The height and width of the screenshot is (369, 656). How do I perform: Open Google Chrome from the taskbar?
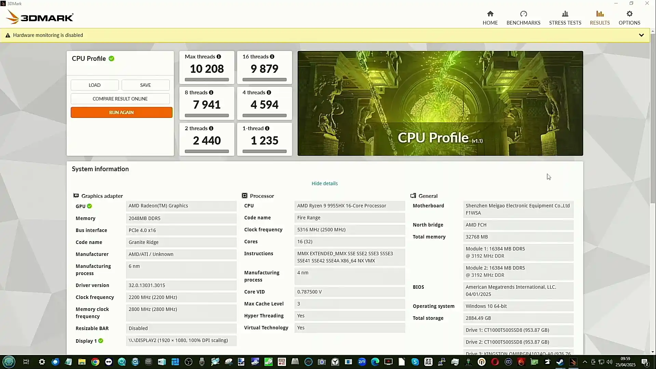click(x=95, y=362)
